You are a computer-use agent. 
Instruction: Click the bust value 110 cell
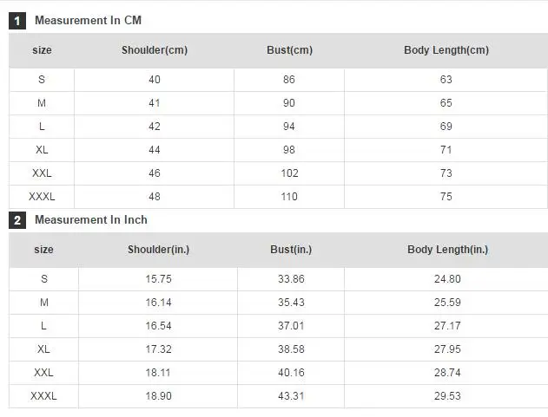click(289, 197)
